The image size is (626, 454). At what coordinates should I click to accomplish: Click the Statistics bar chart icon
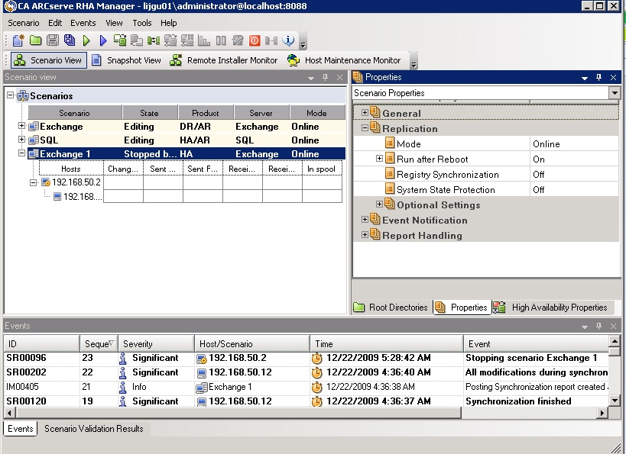[204, 40]
